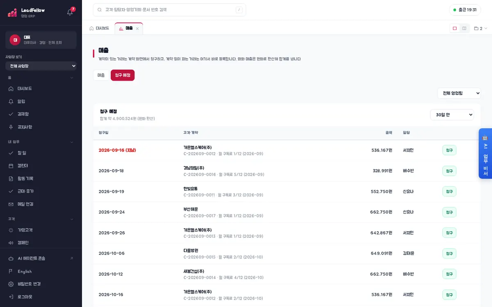This screenshot has width=492, height=307.
Task: Click 청구 button for 2026-09-26 row
Action: [449, 233]
